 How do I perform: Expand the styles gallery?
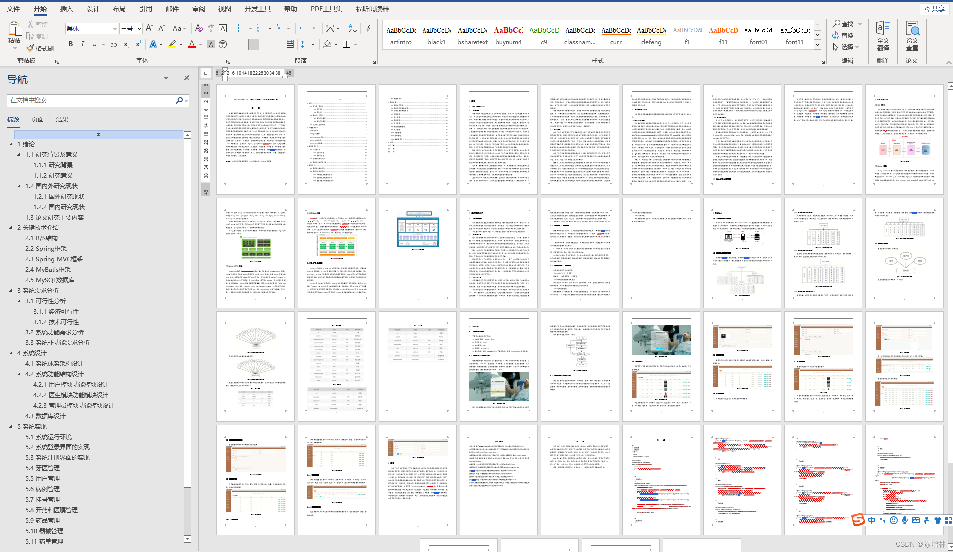point(817,45)
